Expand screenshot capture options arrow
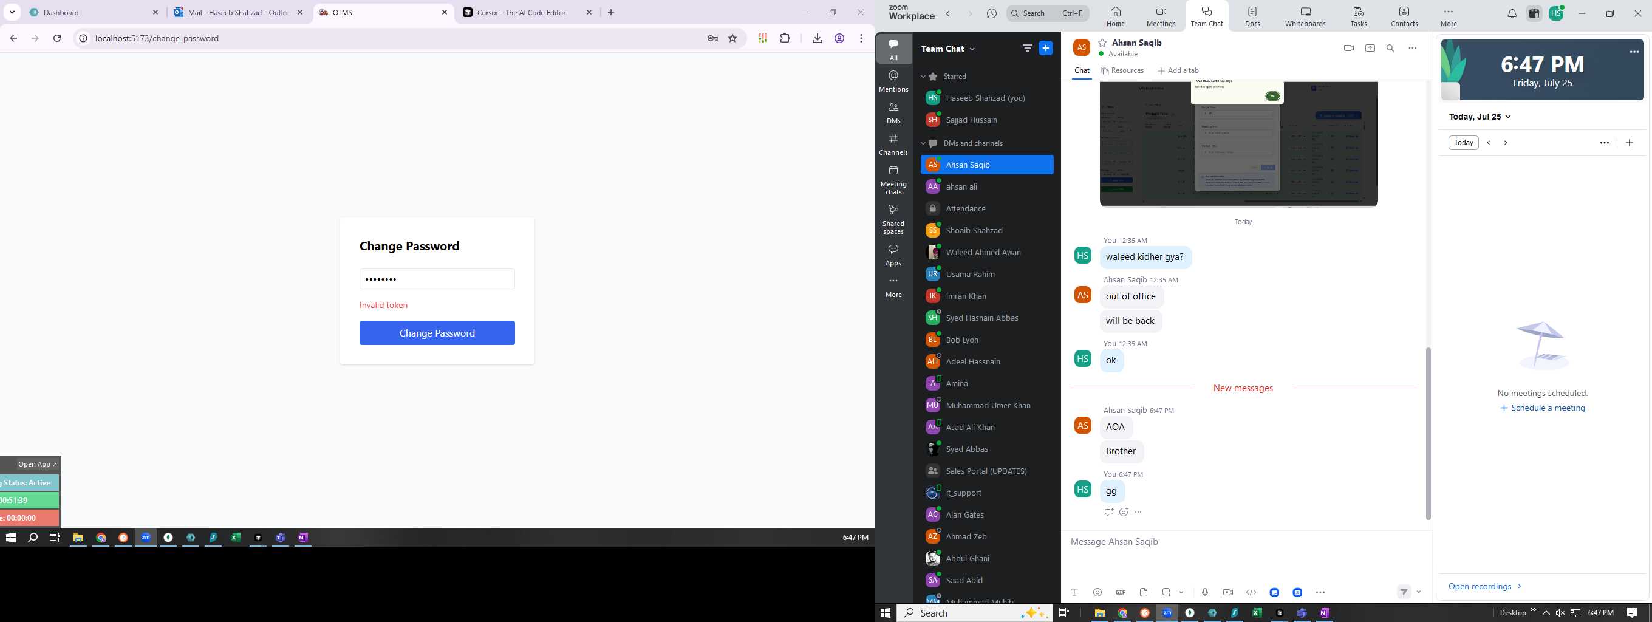1652x622 pixels. point(1181,592)
